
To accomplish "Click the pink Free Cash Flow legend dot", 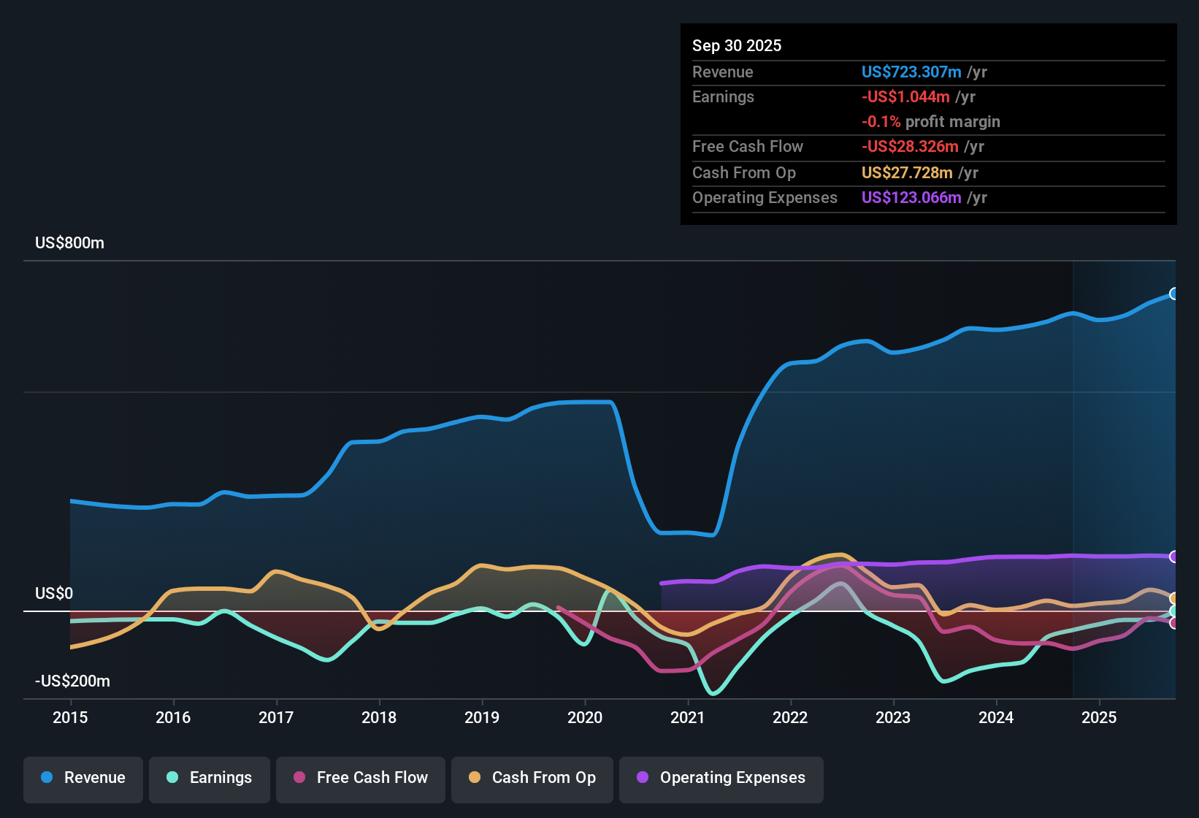I will pyautogui.click(x=299, y=778).
